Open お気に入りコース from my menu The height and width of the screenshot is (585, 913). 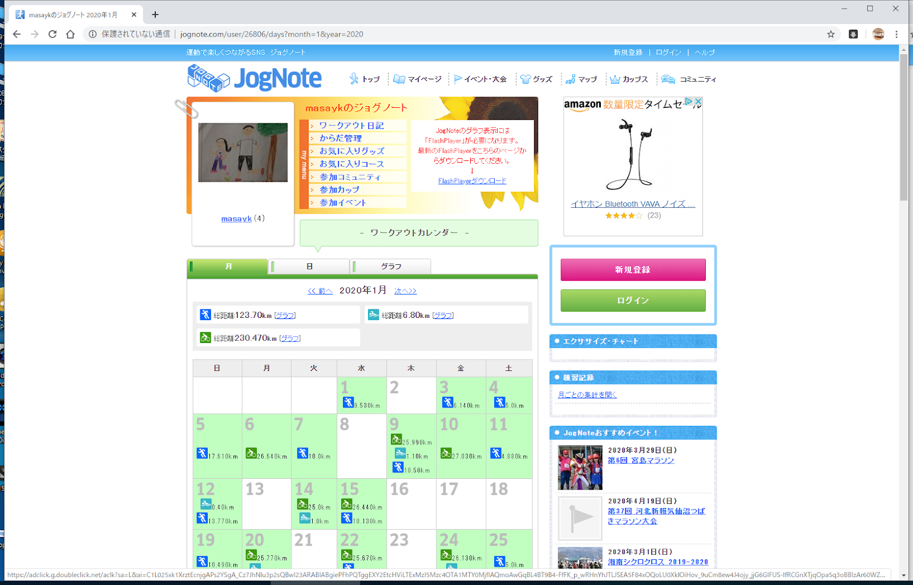tap(352, 164)
